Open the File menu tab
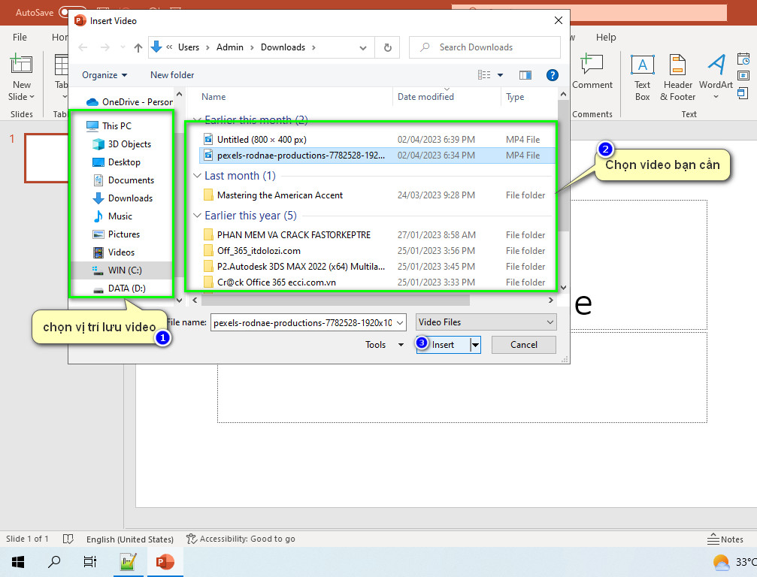This screenshot has height=577, width=757. (20, 37)
